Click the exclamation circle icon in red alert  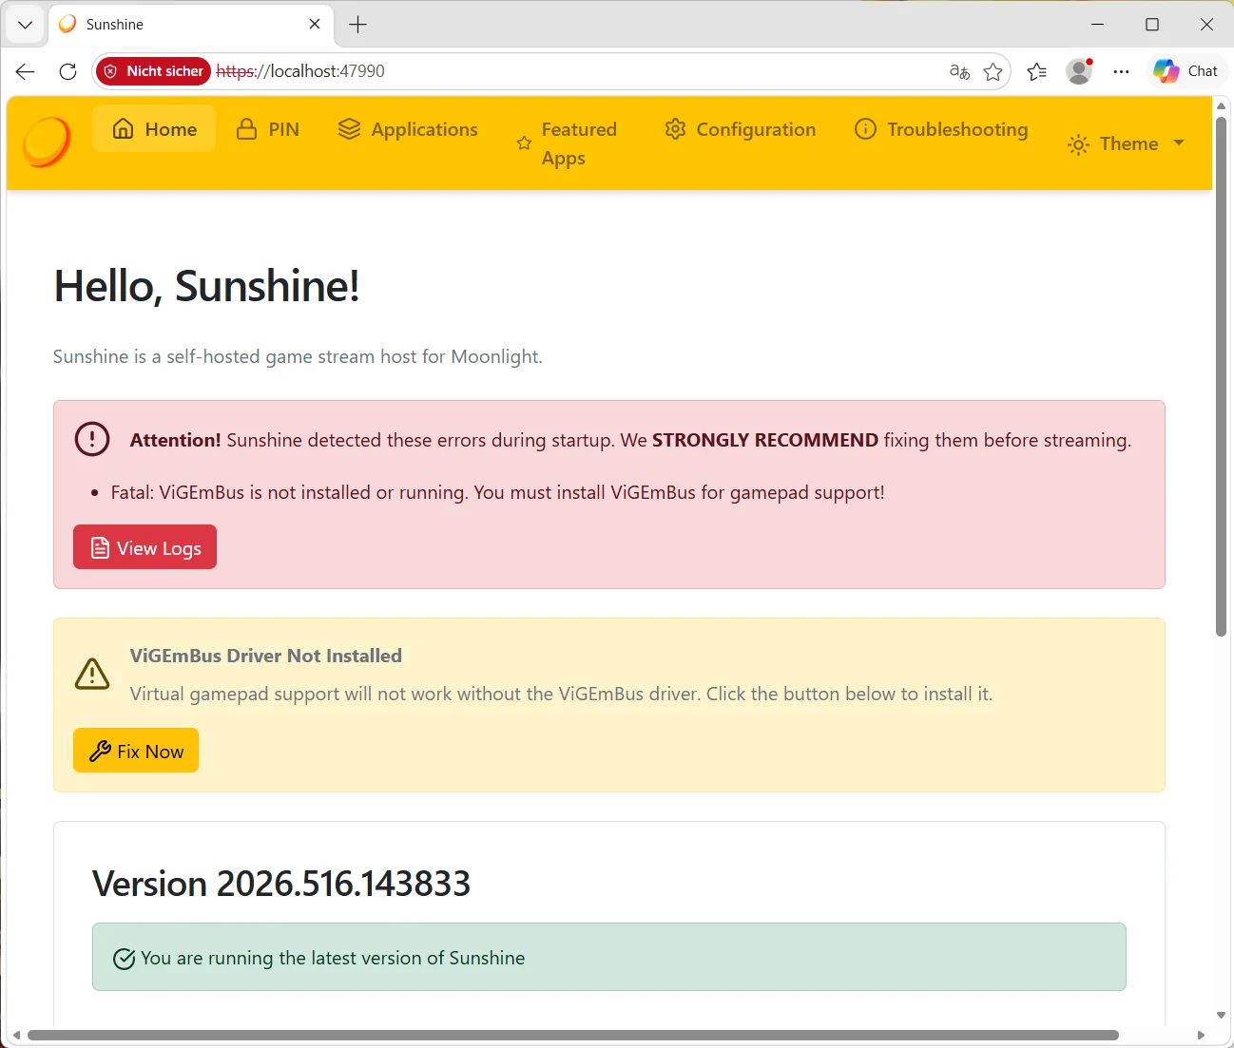point(92,439)
